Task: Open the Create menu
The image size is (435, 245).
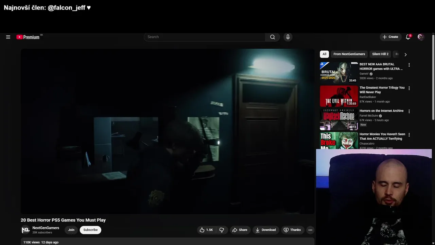Action: pos(390,37)
